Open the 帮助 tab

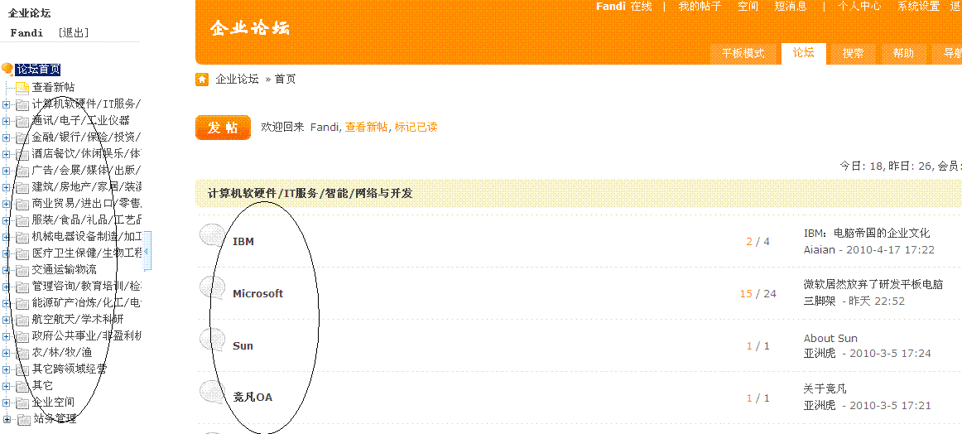[x=903, y=53]
